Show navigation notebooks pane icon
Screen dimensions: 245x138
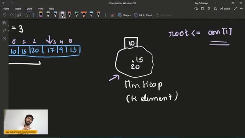pyautogui.click(x=4, y=23)
